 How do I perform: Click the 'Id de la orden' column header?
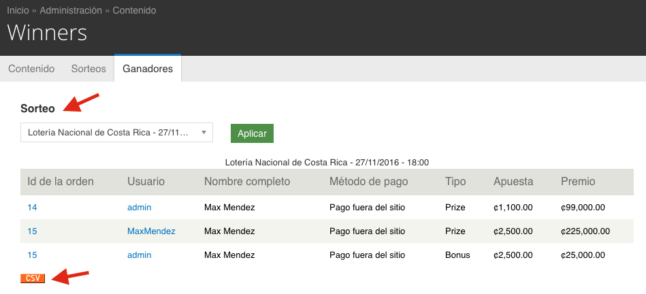pyautogui.click(x=61, y=181)
